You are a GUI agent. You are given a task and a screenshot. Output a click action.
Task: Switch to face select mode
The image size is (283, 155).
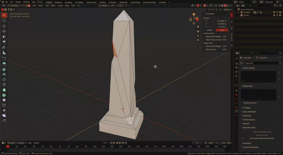[29, 5]
